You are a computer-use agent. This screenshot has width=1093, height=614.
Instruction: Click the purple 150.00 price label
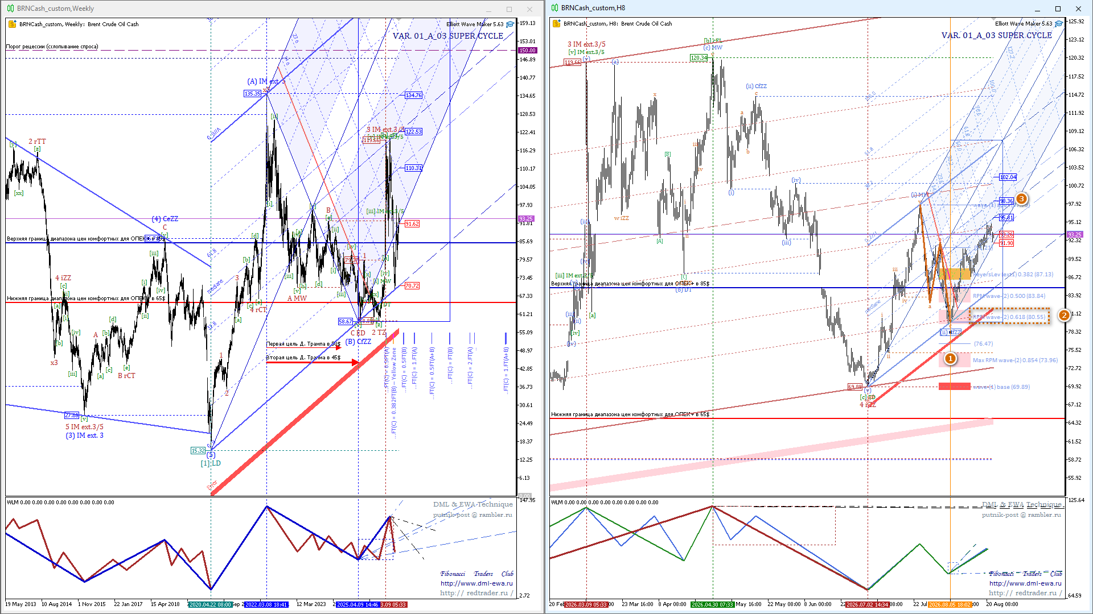[527, 51]
